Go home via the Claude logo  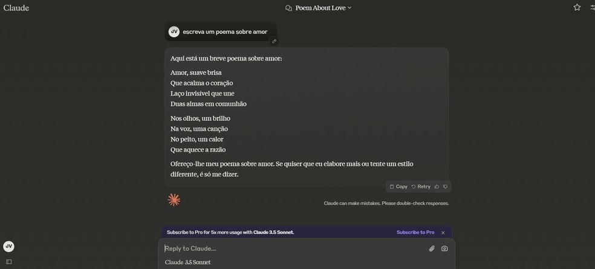pyautogui.click(x=16, y=8)
